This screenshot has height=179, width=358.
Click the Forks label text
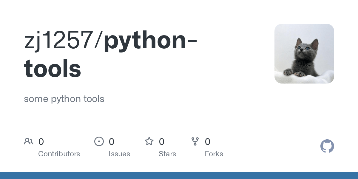click(x=214, y=154)
